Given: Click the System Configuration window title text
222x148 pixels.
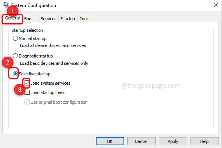Looking at the screenshot, I should pyautogui.click(x=33, y=5).
